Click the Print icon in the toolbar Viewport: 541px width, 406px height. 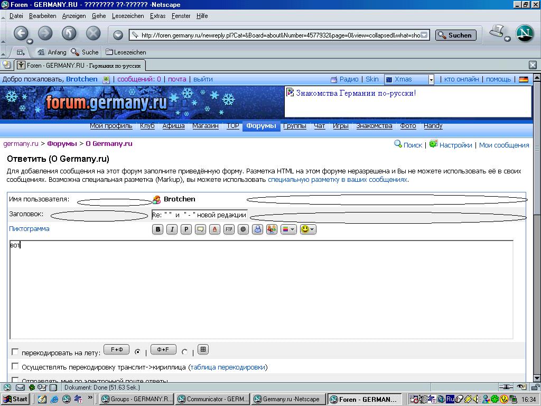tap(497, 31)
